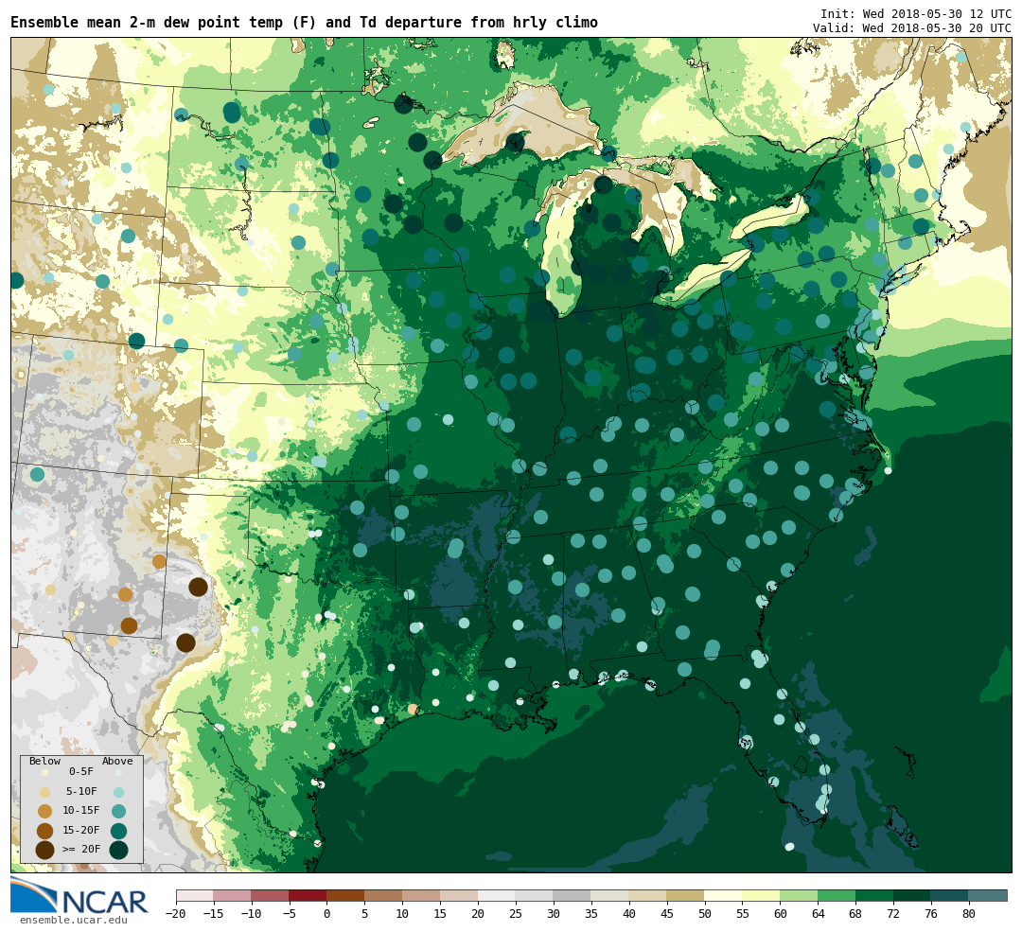Click the -20 to -15 colorbar segment
Image resolution: width=1022 pixels, height=932 pixels.
click(x=195, y=895)
